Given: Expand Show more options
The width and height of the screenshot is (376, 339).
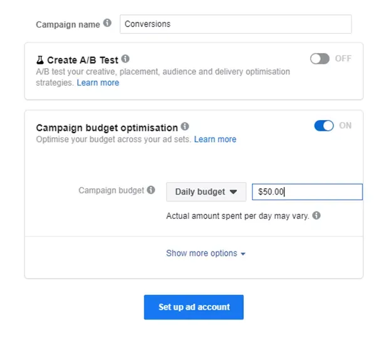Looking at the screenshot, I should coord(206,253).
